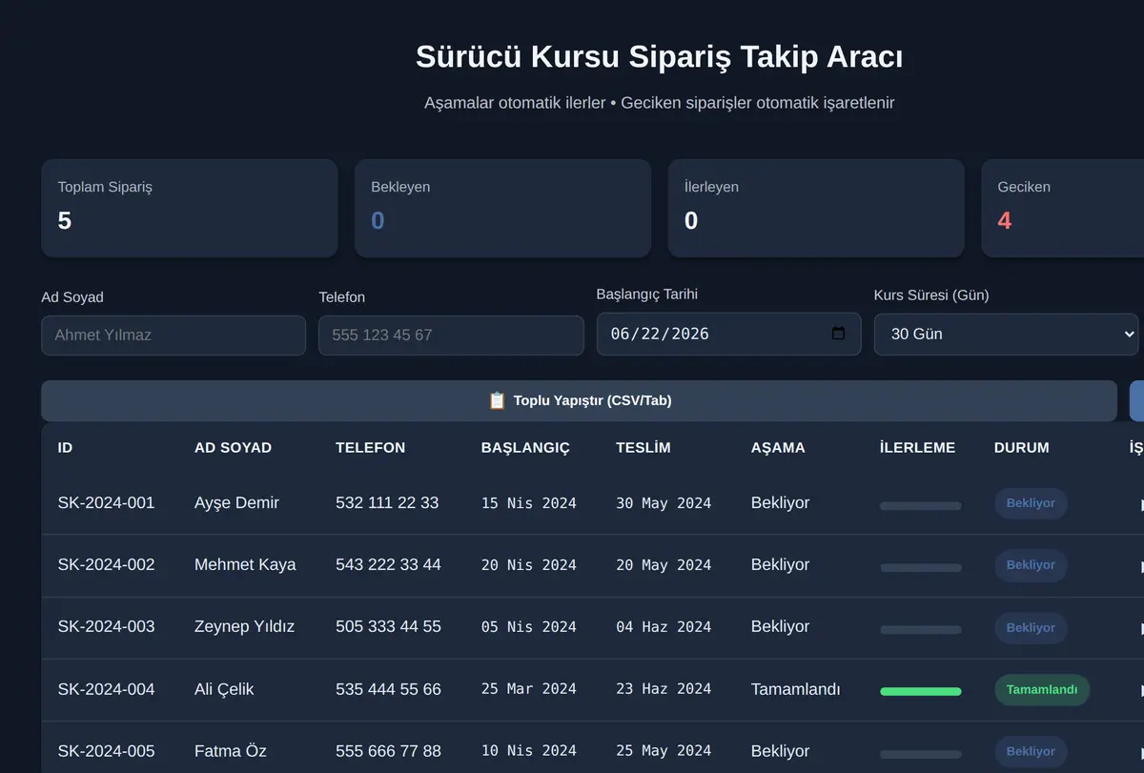
Task: Click the Toplam Sipariş stat card
Action: [x=189, y=208]
